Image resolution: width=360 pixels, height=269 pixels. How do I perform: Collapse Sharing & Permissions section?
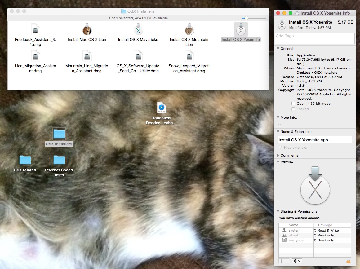coord(278,211)
